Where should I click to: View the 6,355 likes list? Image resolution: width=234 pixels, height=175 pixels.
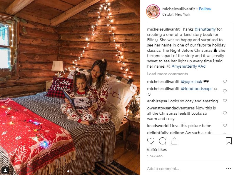(x=157, y=149)
